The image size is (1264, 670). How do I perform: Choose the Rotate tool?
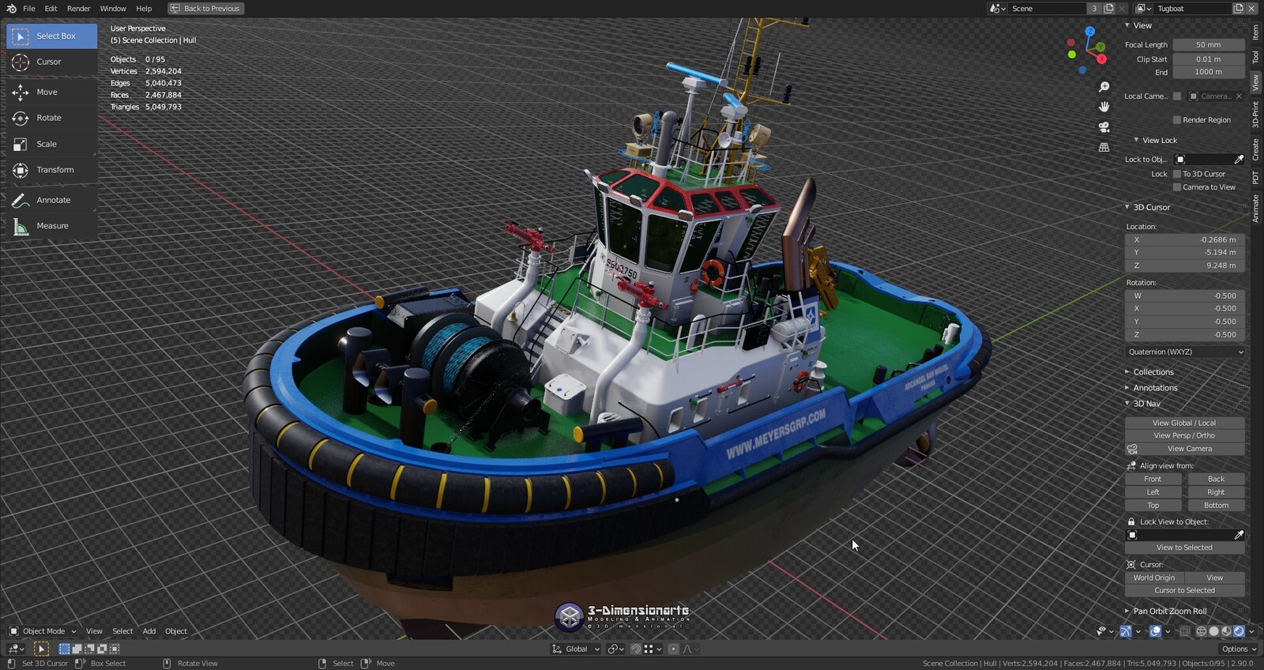(52, 118)
